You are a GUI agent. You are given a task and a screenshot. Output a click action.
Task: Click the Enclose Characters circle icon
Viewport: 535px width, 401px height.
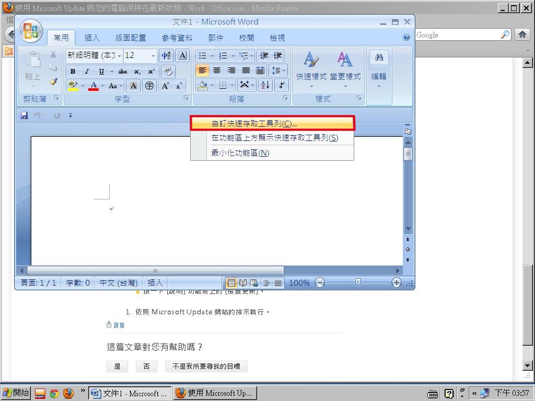pyautogui.click(x=149, y=86)
